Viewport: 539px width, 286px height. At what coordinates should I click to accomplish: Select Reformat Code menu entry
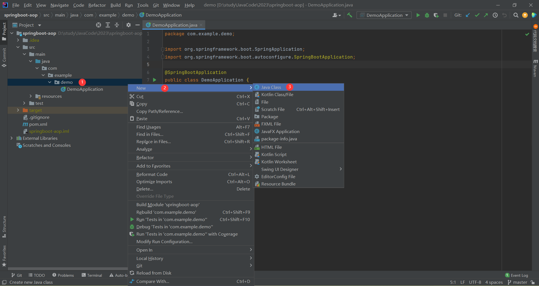191,174
